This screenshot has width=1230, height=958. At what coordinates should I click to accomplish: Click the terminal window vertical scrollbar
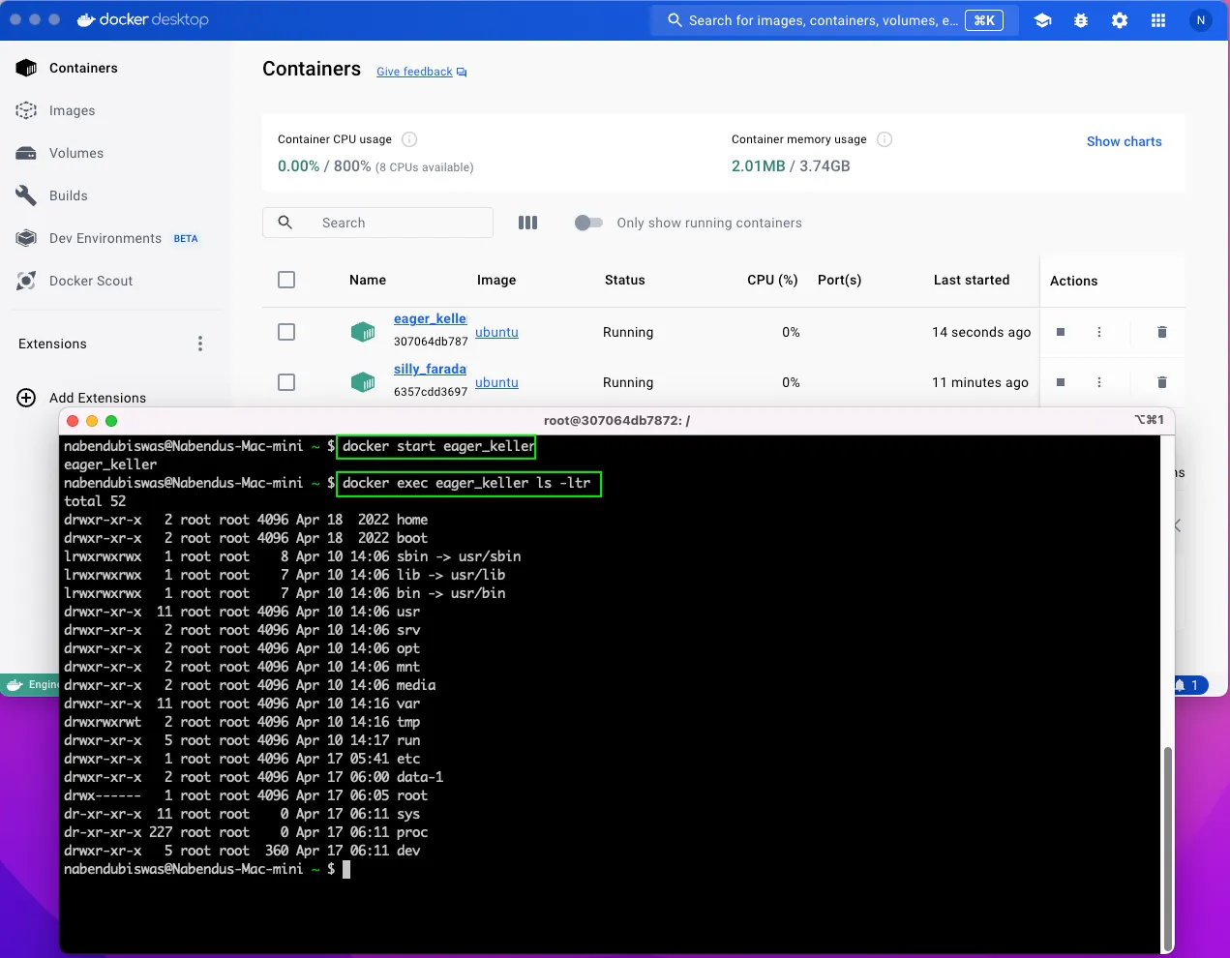1168,847
